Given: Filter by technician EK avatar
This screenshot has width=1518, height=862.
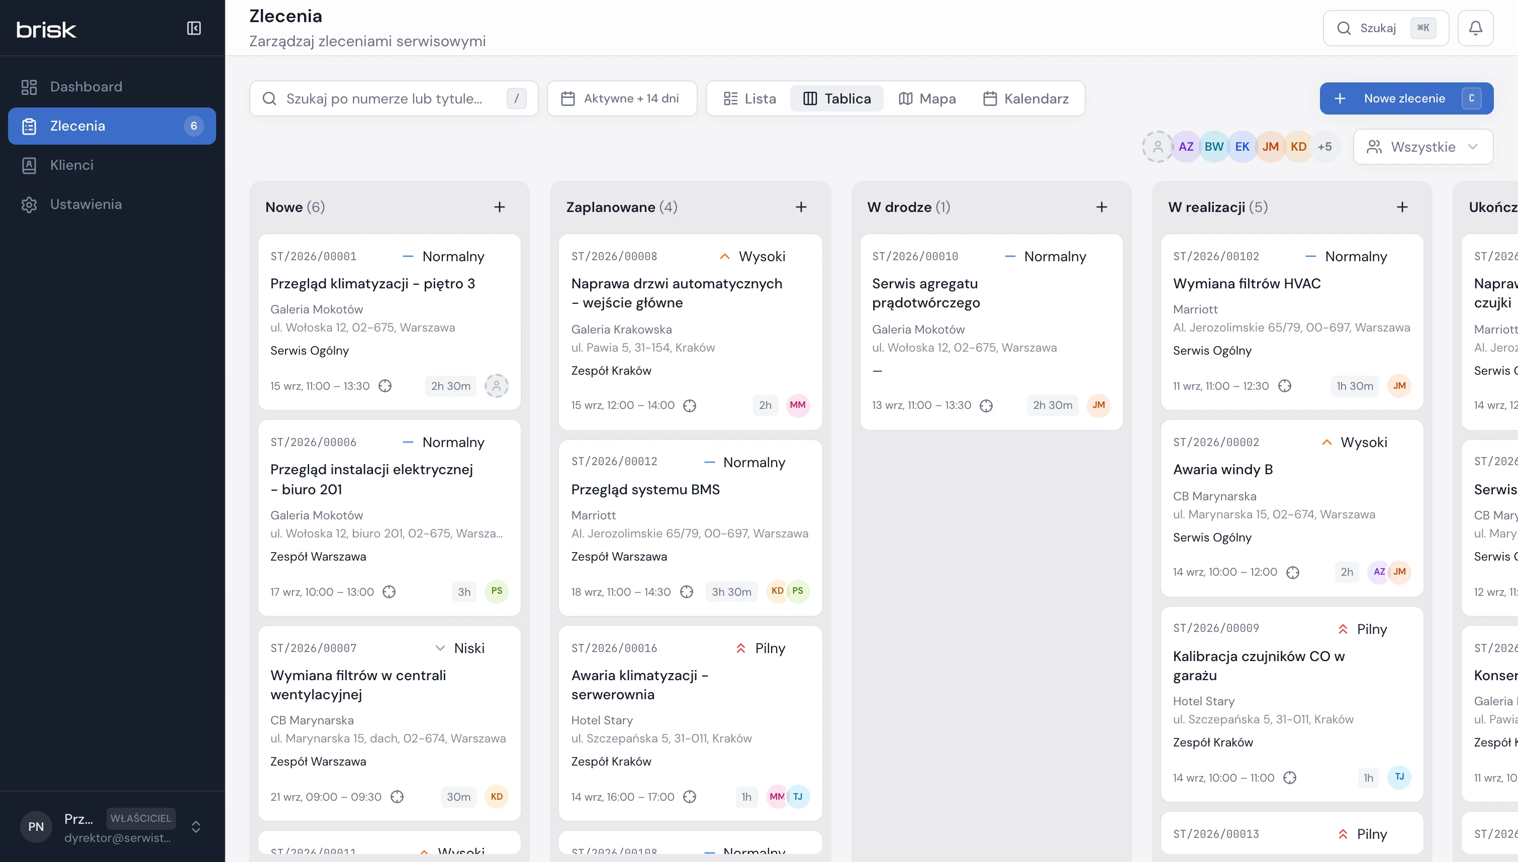Looking at the screenshot, I should [x=1242, y=147].
